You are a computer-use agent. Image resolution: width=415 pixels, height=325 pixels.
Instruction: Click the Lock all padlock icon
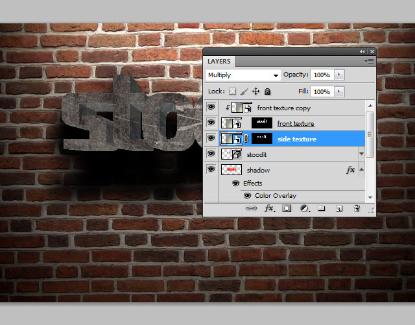pos(268,91)
